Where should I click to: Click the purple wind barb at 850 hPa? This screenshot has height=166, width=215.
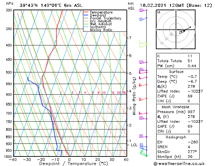[143, 136]
